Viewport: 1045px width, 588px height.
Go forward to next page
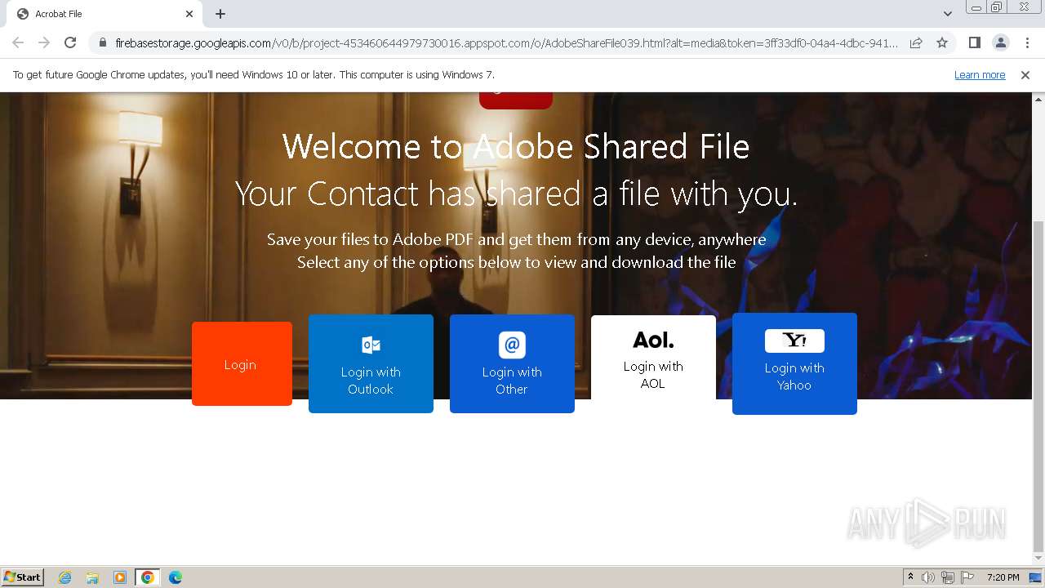point(44,42)
